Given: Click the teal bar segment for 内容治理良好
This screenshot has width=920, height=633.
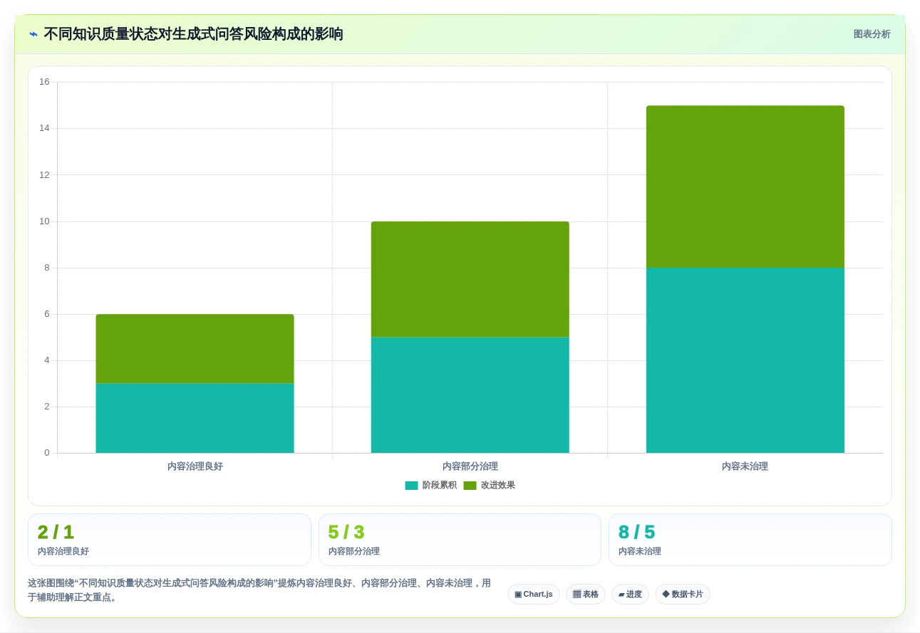Looking at the screenshot, I should (195, 418).
